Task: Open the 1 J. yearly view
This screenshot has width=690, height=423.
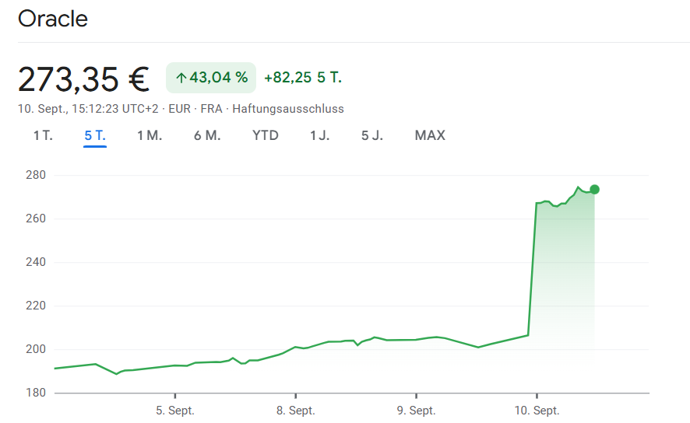Action: pyautogui.click(x=319, y=135)
